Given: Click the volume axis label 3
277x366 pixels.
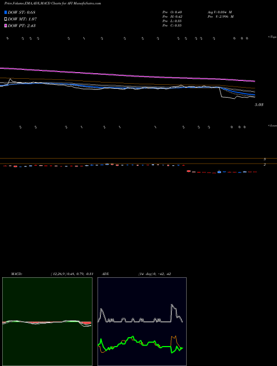Looking at the screenshot, I should 265,159.
